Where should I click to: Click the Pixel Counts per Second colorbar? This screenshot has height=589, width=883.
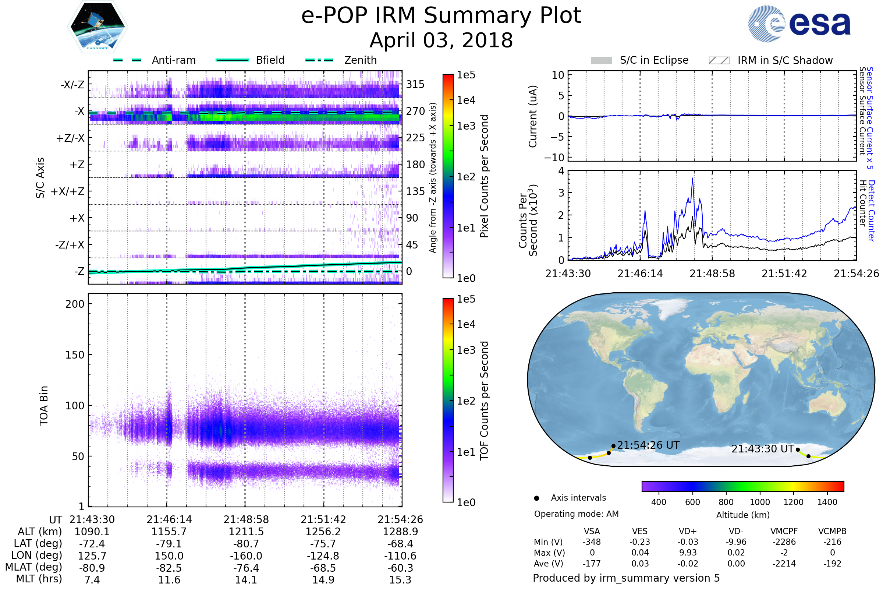coord(448,176)
